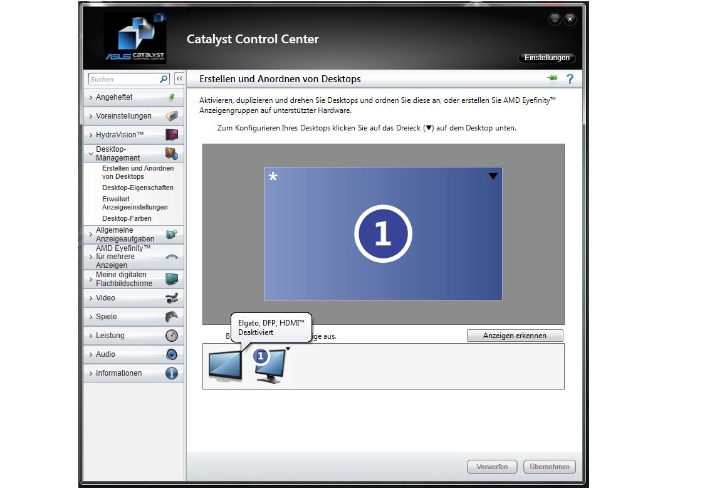Image resolution: width=722 pixels, height=488 pixels.
Task: Click the Audio speaker icon
Action: pos(172,354)
